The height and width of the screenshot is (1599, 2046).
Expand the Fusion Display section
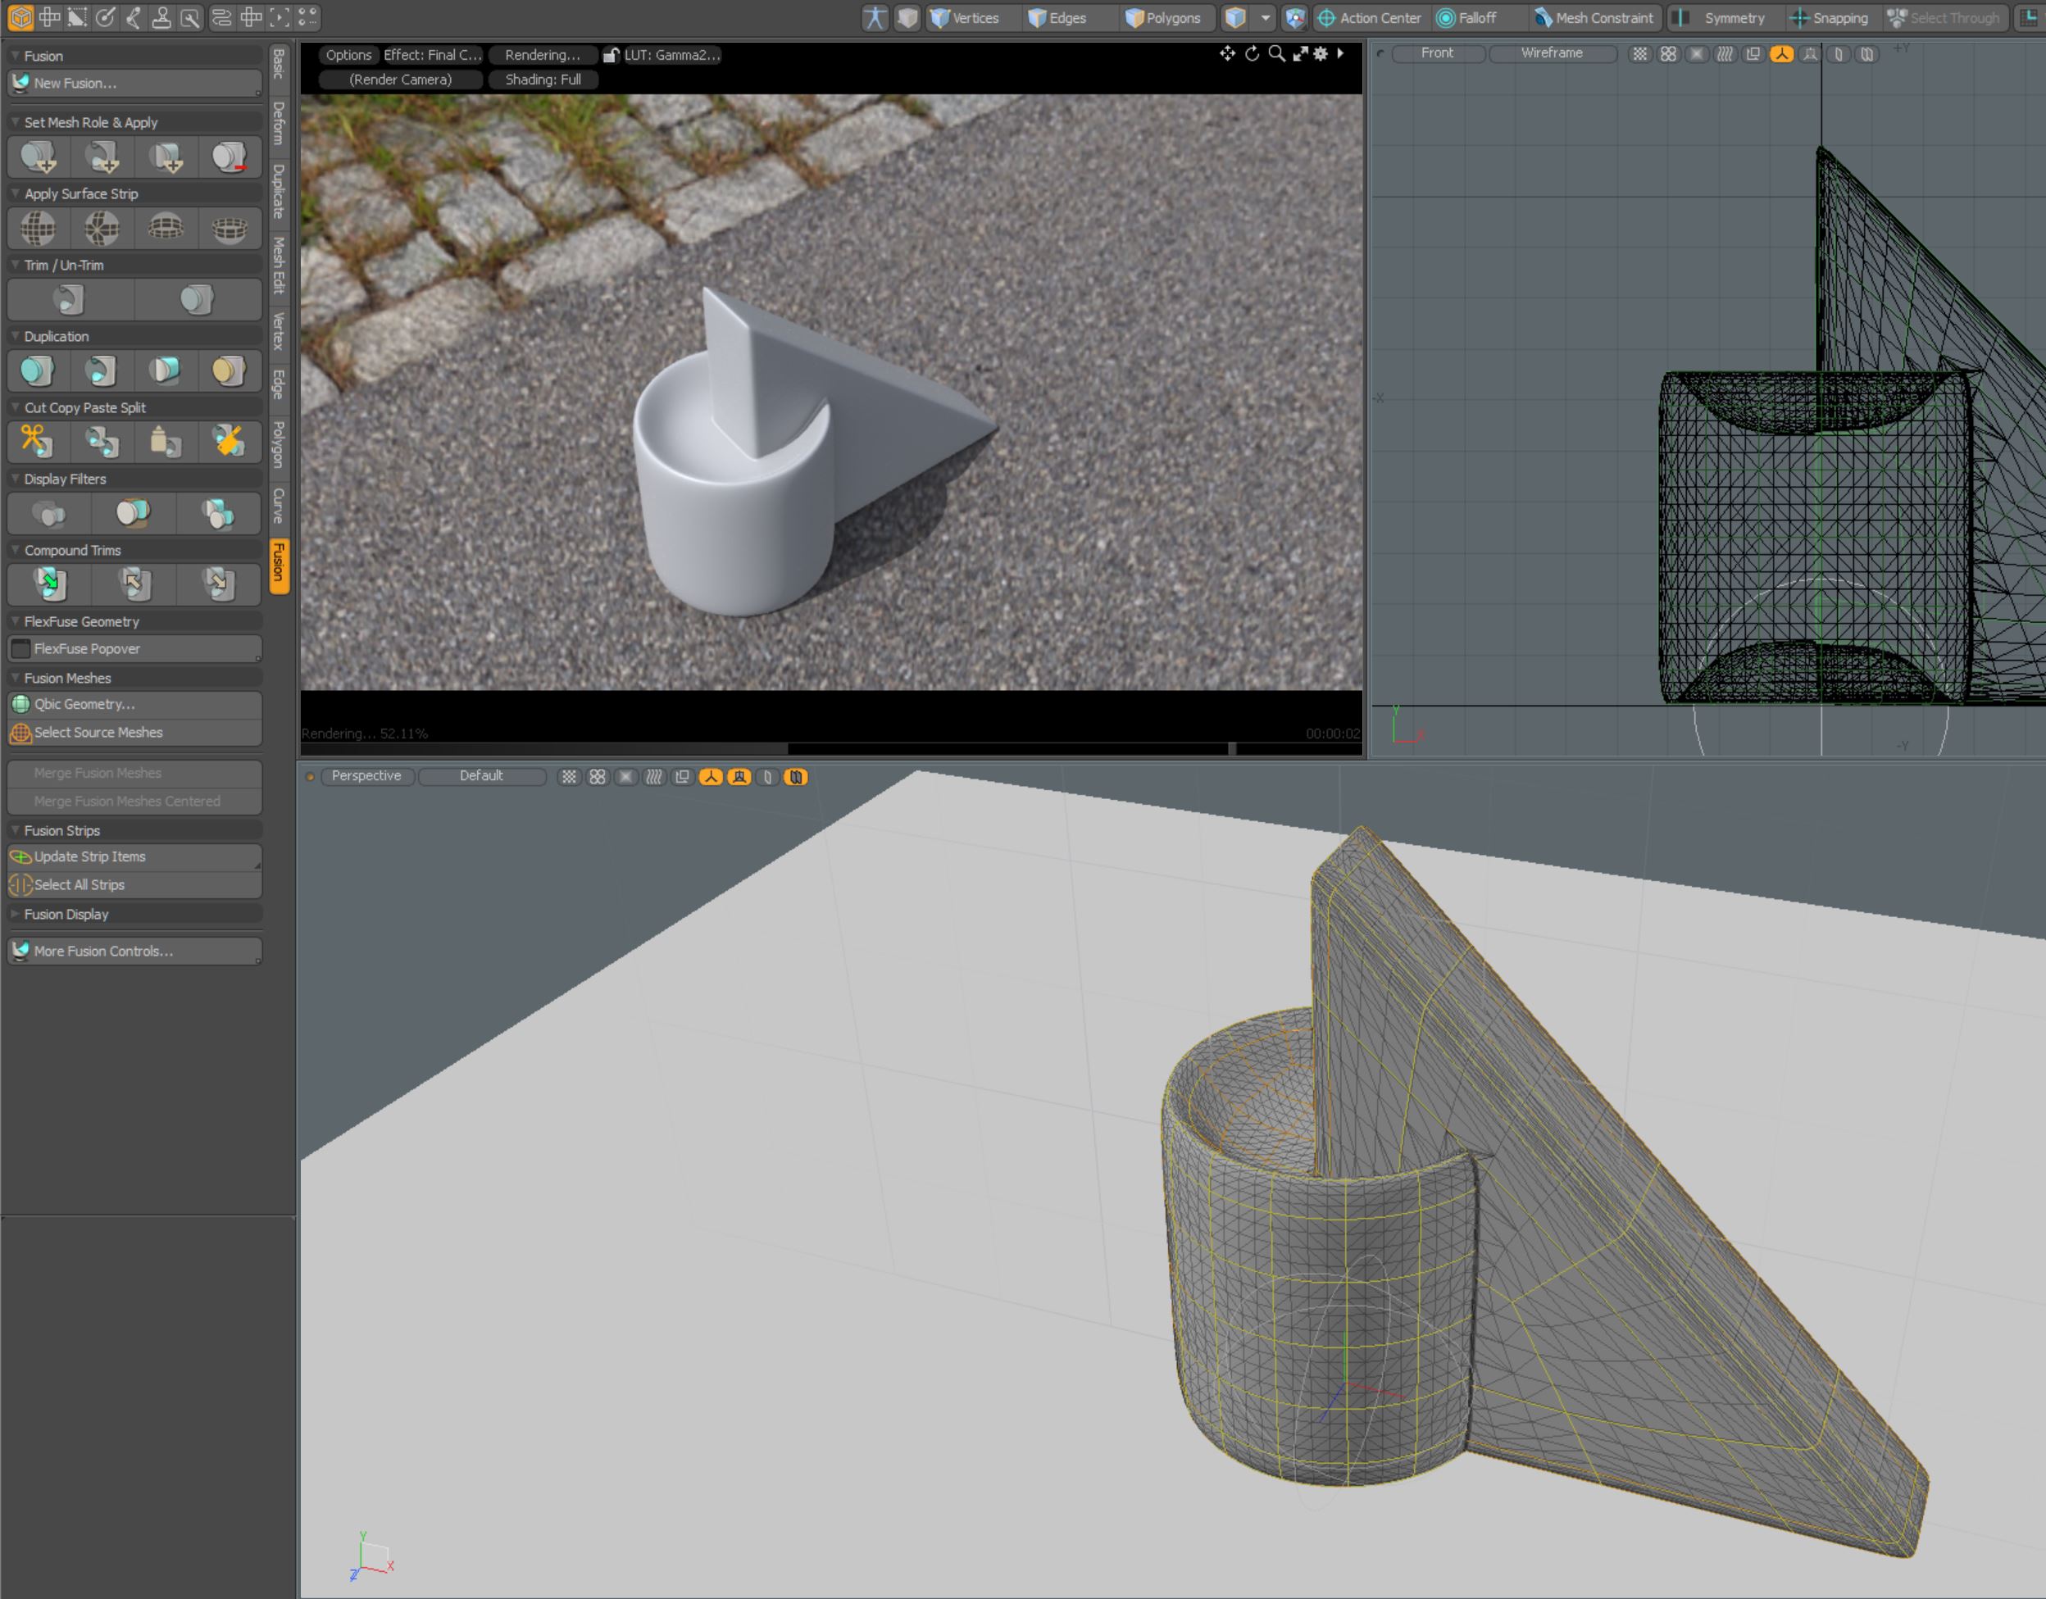coord(66,915)
